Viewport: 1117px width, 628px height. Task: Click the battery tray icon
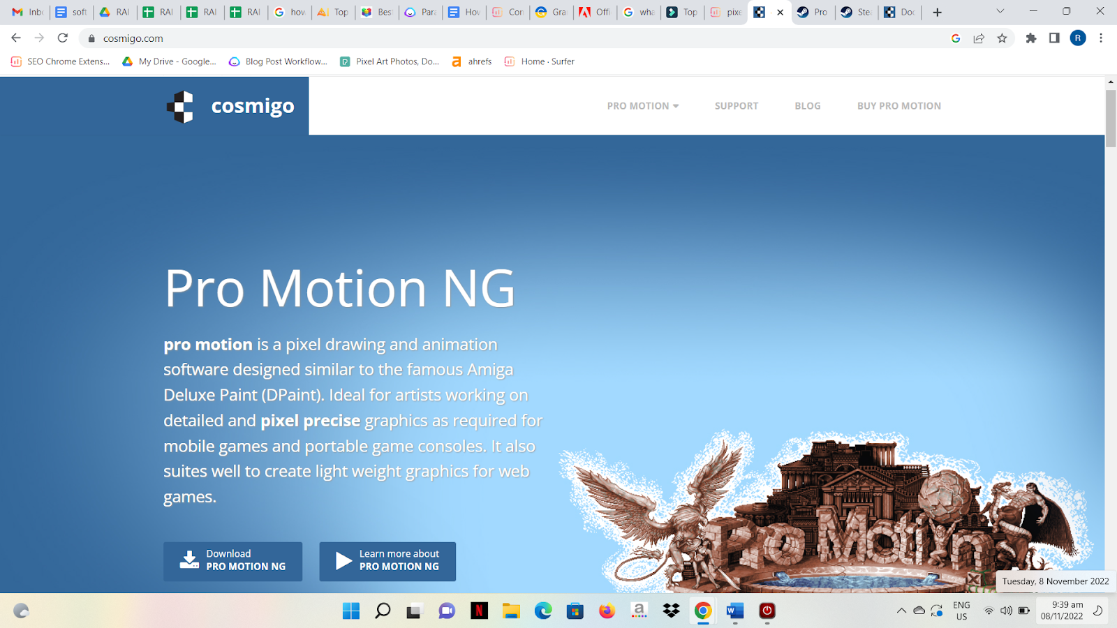[x=1023, y=611]
